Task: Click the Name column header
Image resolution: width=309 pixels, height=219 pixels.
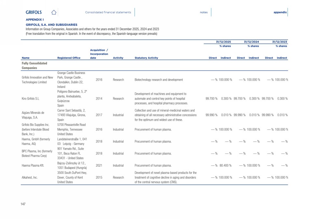Action: (25, 58)
